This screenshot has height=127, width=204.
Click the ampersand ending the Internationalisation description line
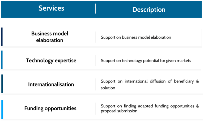click(197, 81)
